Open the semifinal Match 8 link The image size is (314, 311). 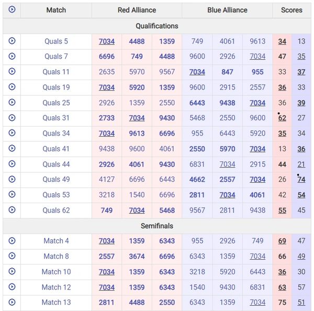pos(56,257)
